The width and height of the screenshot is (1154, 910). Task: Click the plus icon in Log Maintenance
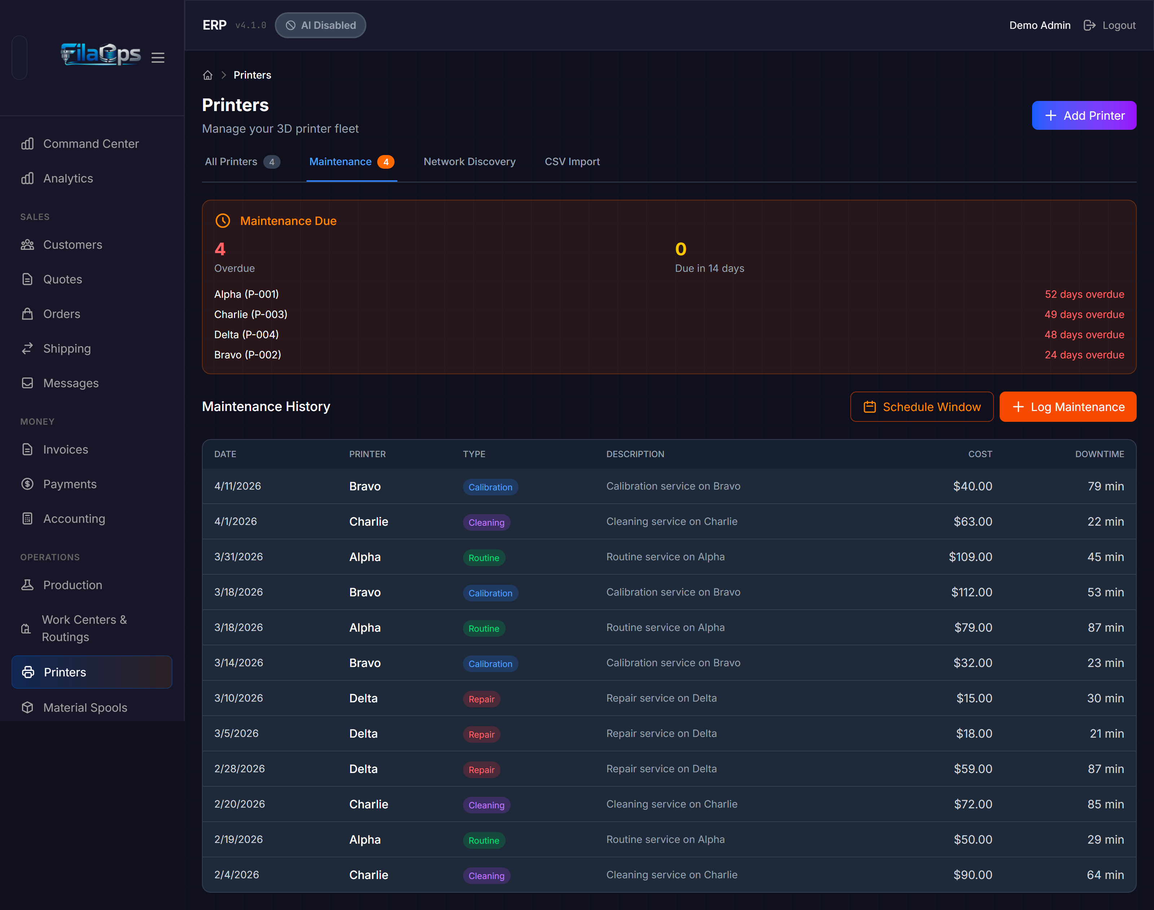[x=1018, y=407]
